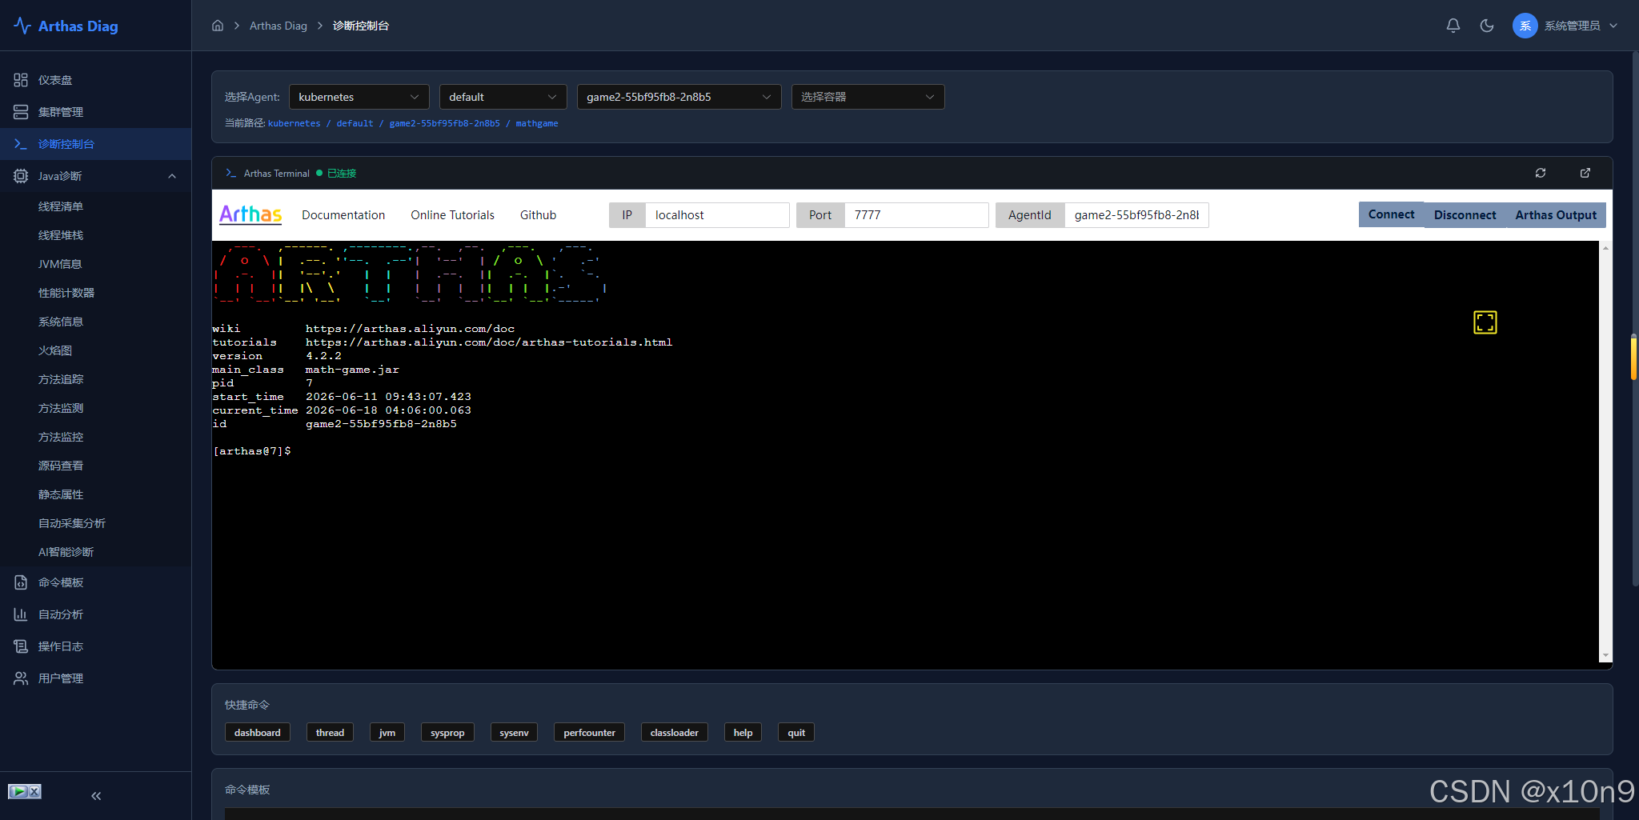Open JVM信息 menu item
Screen dimensions: 1639x820
(x=60, y=264)
